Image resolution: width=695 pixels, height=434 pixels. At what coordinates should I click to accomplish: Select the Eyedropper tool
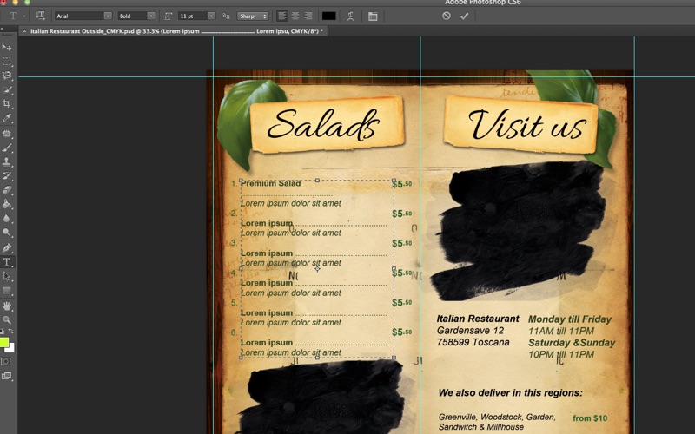click(7, 118)
